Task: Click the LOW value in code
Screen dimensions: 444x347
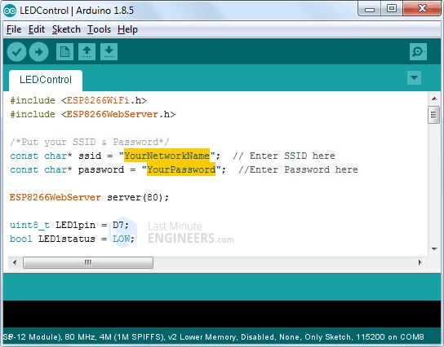Action: pyautogui.click(x=121, y=239)
